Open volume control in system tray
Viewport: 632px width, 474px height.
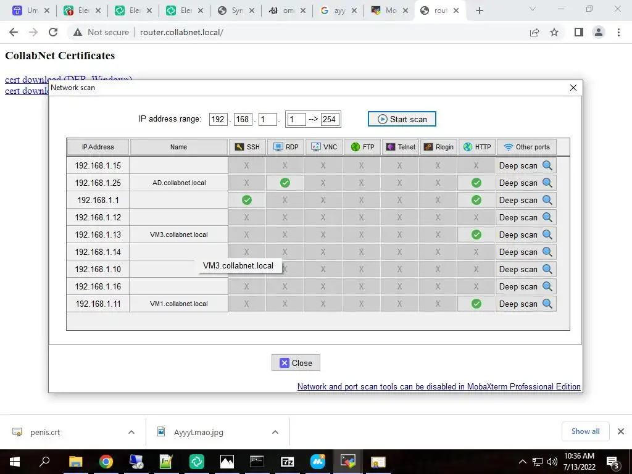552,462
